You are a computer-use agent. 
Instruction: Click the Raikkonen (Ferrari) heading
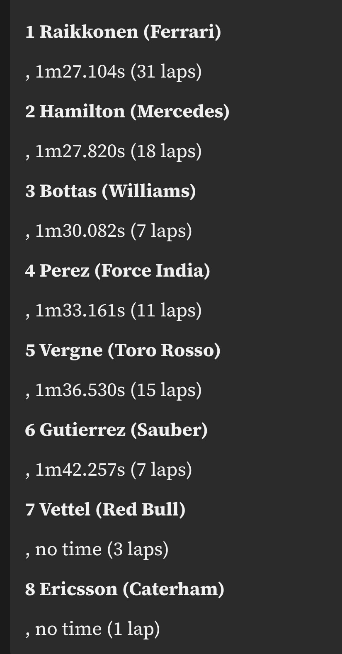point(123,32)
